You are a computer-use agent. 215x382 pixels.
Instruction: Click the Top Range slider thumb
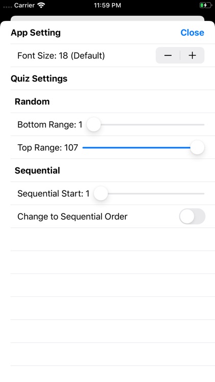197,147
